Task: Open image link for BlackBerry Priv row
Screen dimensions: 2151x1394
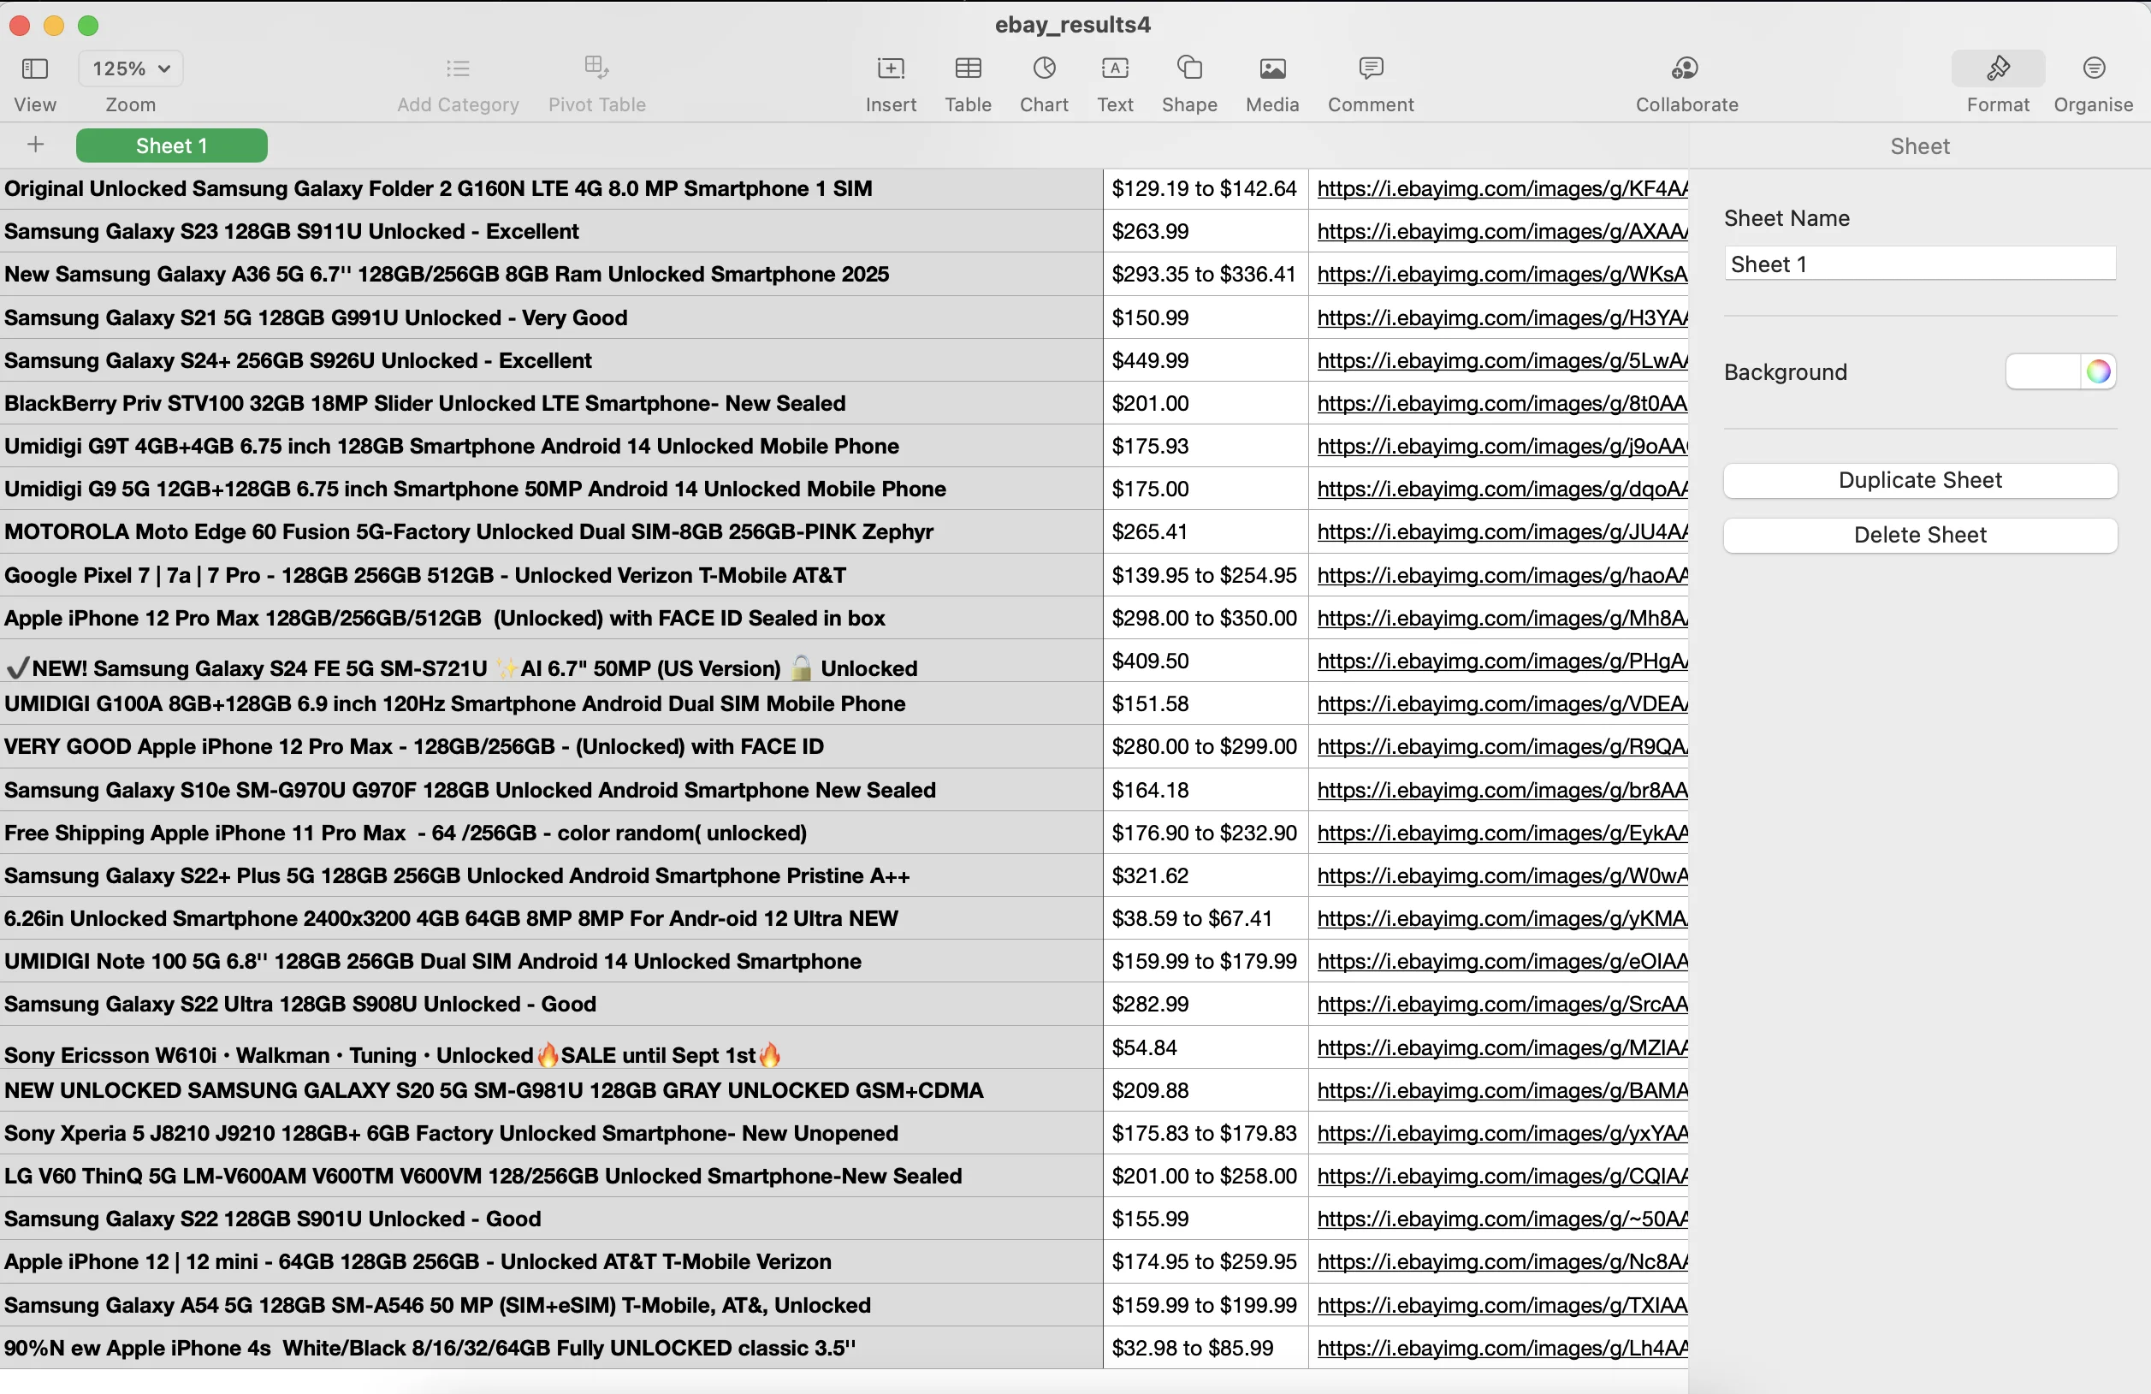Action: (x=1502, y=403)
